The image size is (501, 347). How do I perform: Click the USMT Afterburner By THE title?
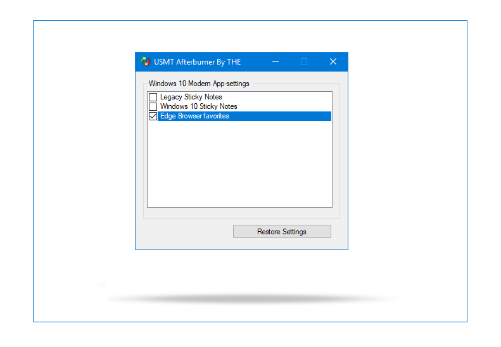pos(198,62)
